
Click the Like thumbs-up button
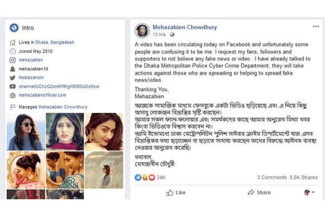click(176, 192)
